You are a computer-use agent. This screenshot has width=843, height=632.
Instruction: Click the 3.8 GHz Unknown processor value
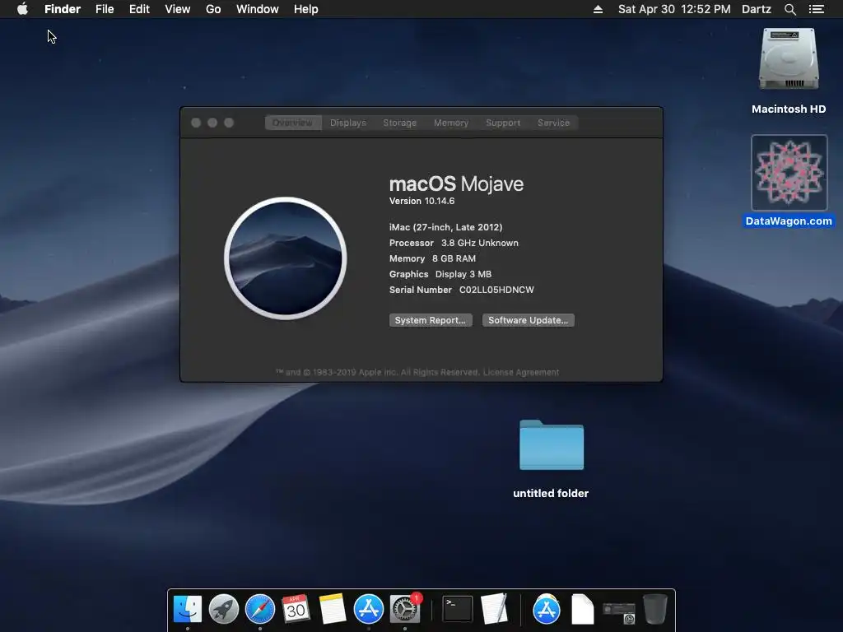pyautogui.click(x=480, y=243)
